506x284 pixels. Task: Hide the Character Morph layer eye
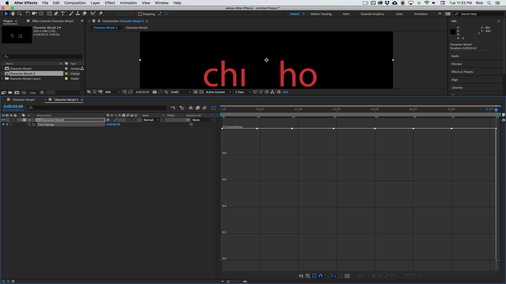[x=3, y=120]
